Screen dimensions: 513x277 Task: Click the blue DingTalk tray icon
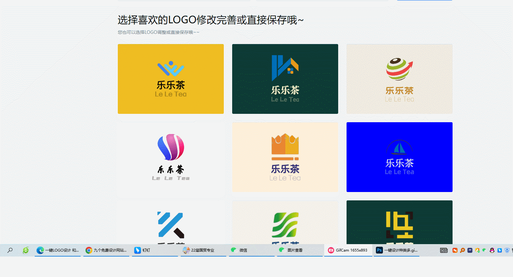tap(500, 250)
